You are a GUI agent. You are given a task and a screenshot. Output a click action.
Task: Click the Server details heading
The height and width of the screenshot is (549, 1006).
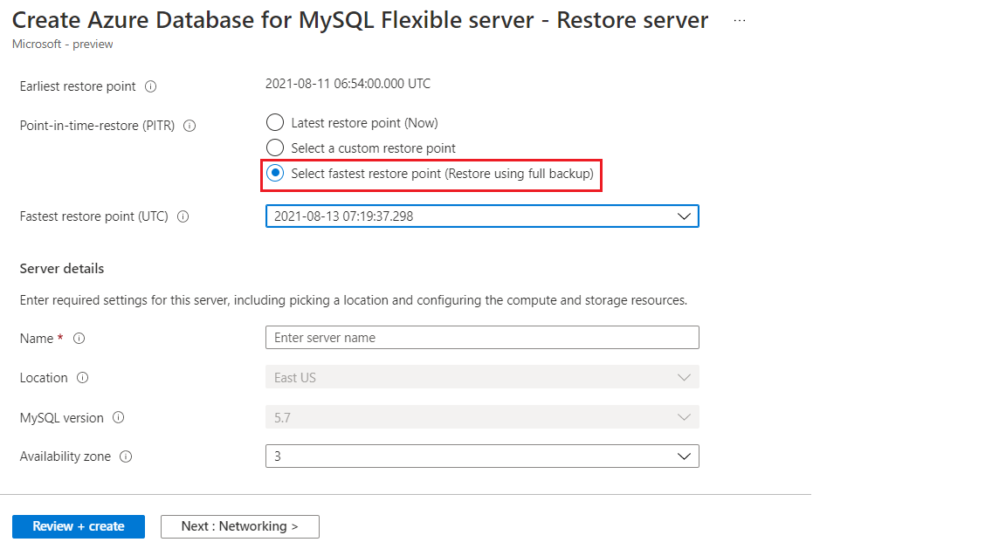(62, 269)
